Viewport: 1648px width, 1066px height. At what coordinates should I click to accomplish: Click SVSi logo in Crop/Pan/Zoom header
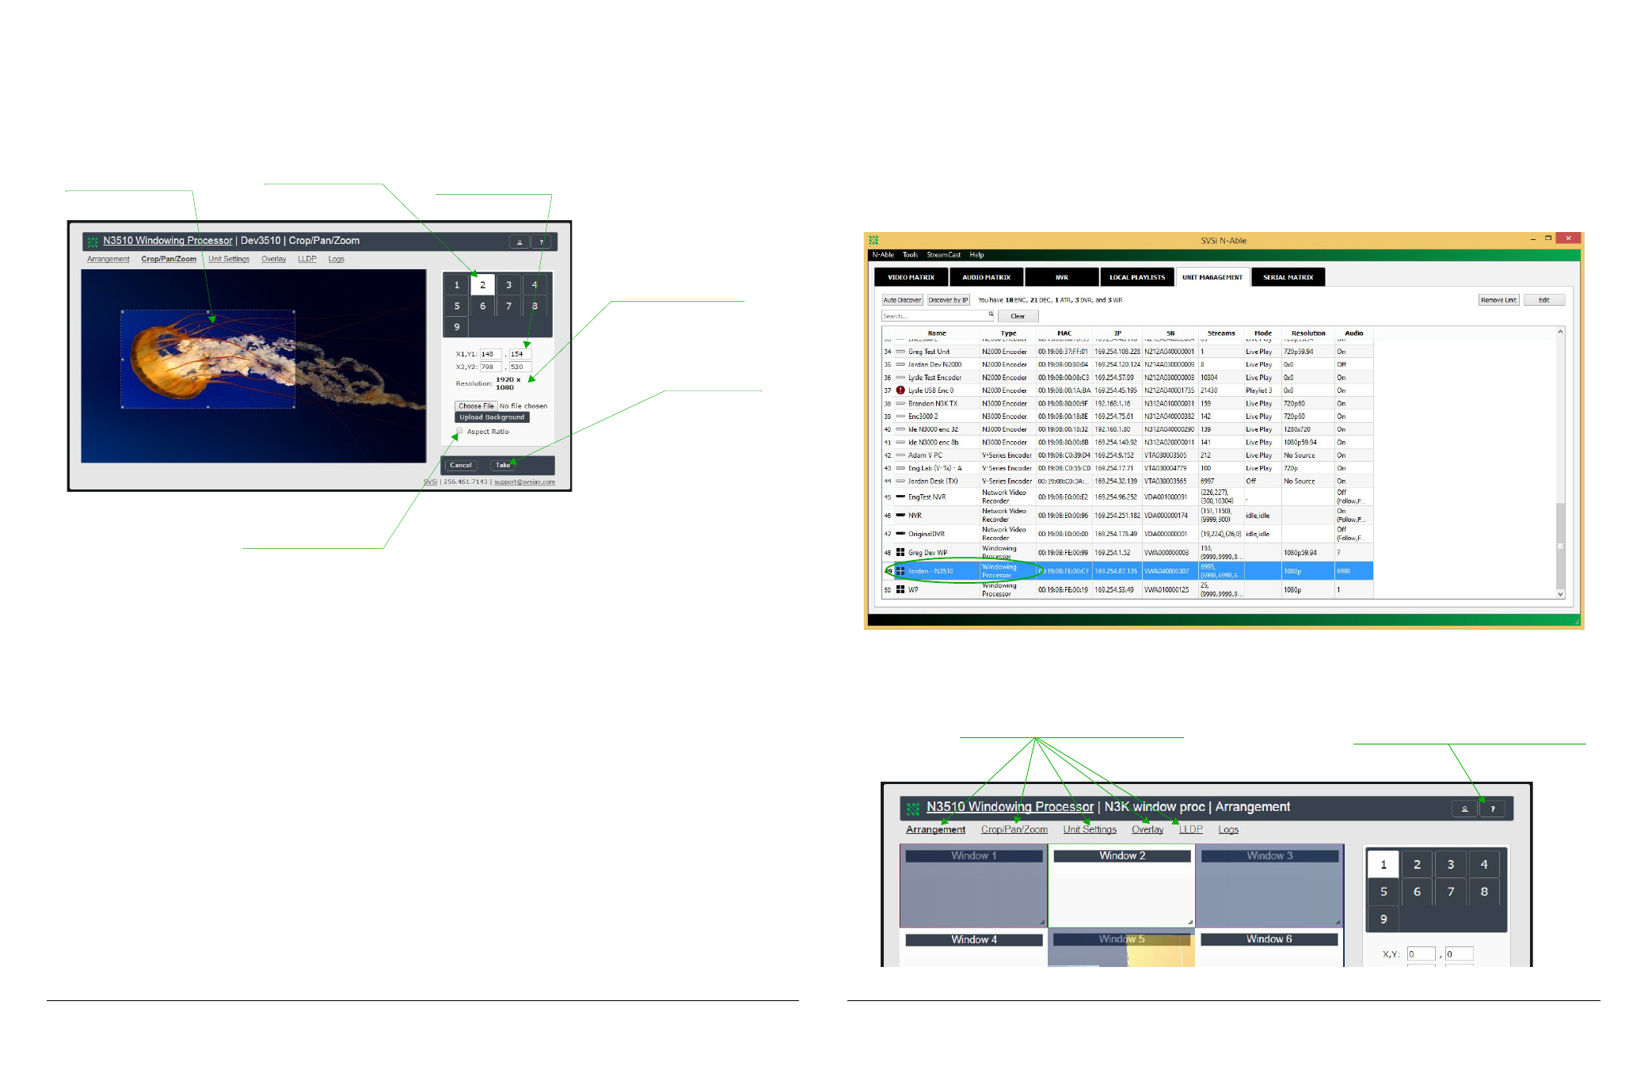93,242
